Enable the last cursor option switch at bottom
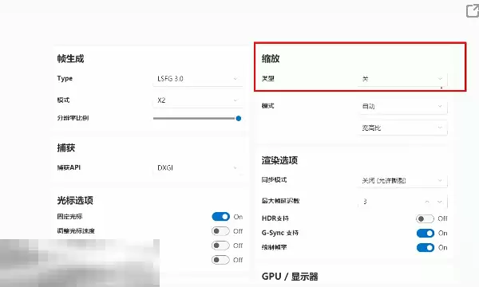This screenshot has height=287, width=479. [220, 260]
